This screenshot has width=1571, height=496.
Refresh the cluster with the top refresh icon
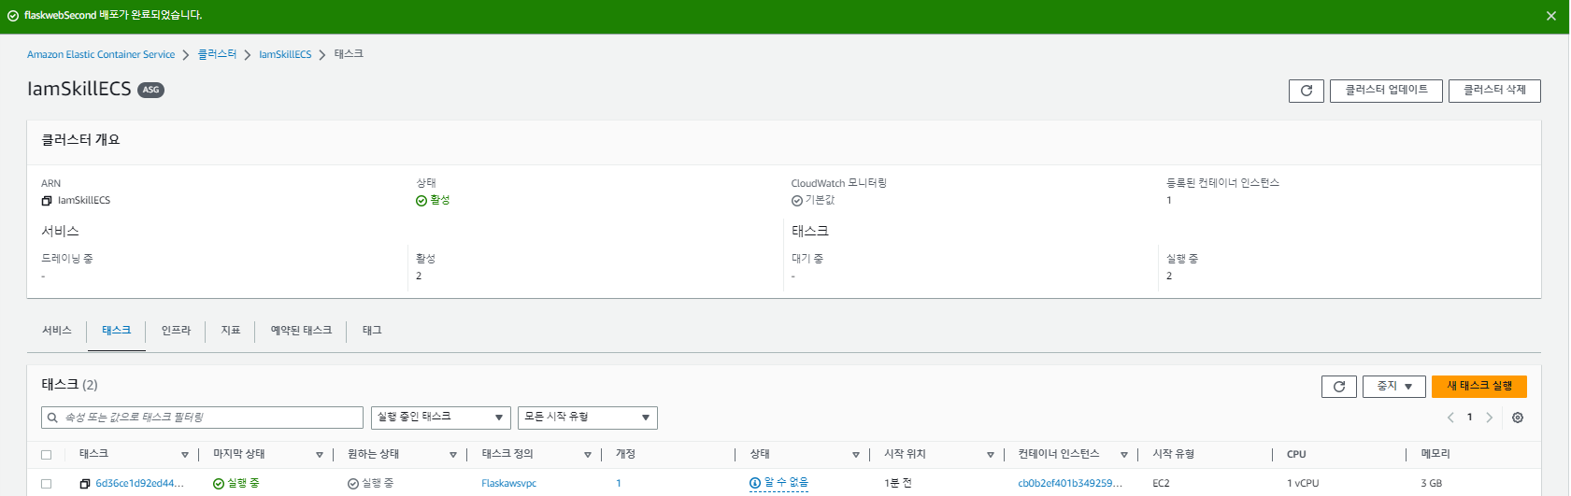1307,91
